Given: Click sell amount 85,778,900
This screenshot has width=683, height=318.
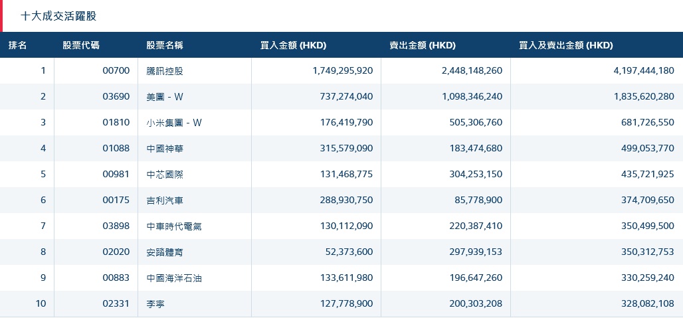Looking at the screenshot, I should tap(480, 200).
